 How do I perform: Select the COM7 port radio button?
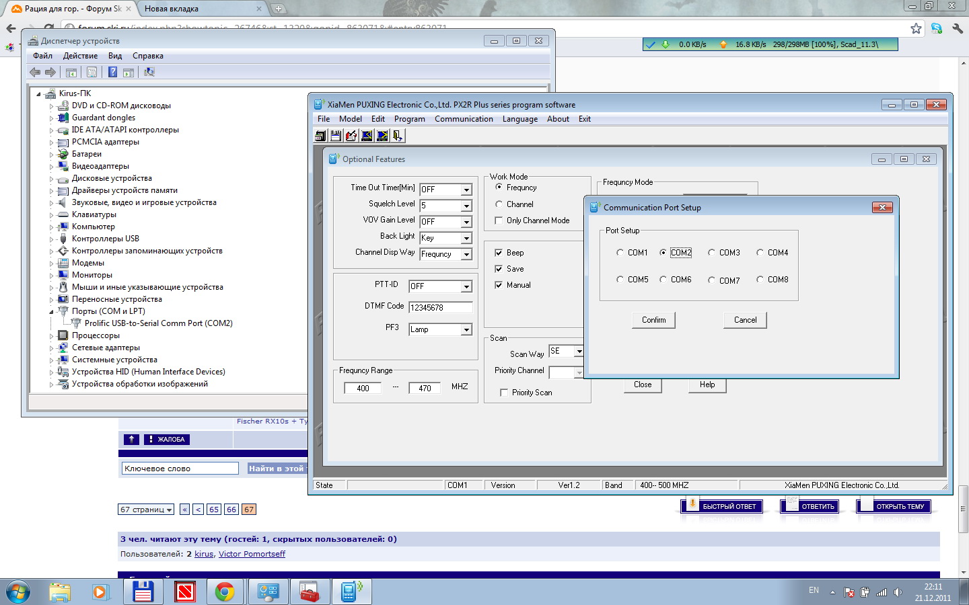pos(711,280)
